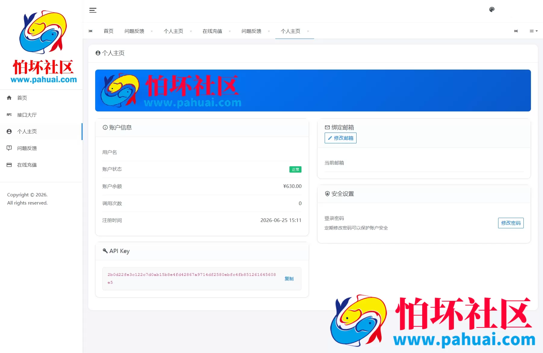Close the first 个人主页 tab
Viewport: 543px width, 353px height.
[x=191, y=31]
